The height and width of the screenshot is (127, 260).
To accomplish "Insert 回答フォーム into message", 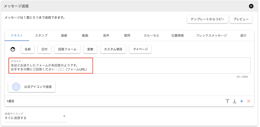I will [x=67, y=49].
